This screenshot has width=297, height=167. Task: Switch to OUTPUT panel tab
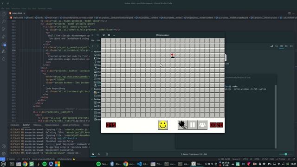coord(26,125)
